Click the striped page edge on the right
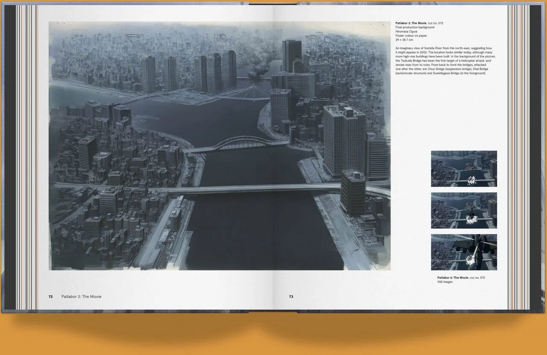This screenshot has height=355, width=547. click(518, 157)
